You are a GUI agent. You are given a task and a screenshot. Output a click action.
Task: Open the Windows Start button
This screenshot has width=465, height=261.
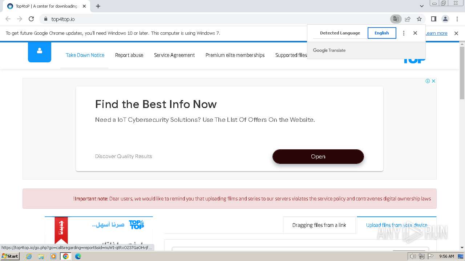(10, 256)
